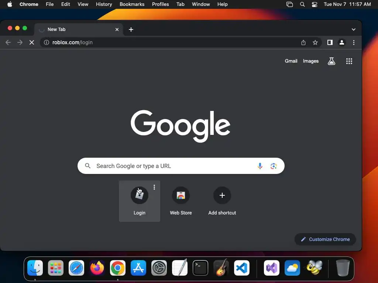Viewport: 378px width, 283px height.
Task: Open Launchpad from the Dock
Action: 56,268
